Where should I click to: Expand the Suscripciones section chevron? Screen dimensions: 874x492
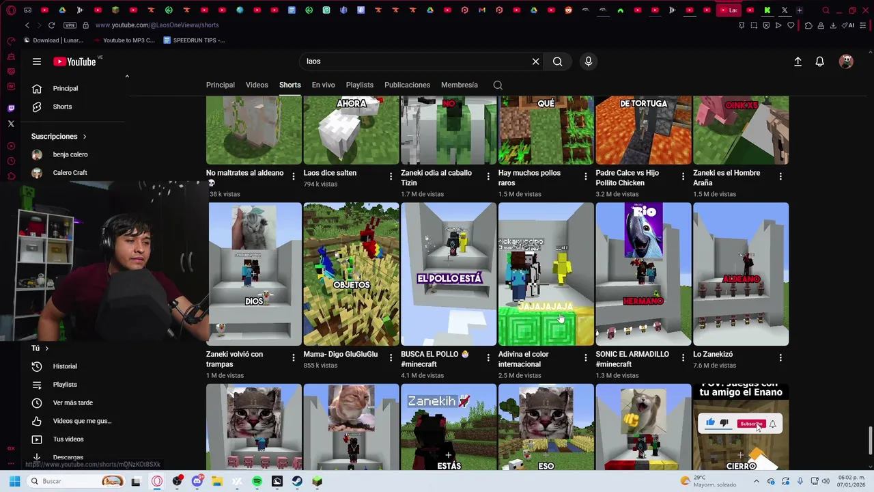click(x=85, y=137)
